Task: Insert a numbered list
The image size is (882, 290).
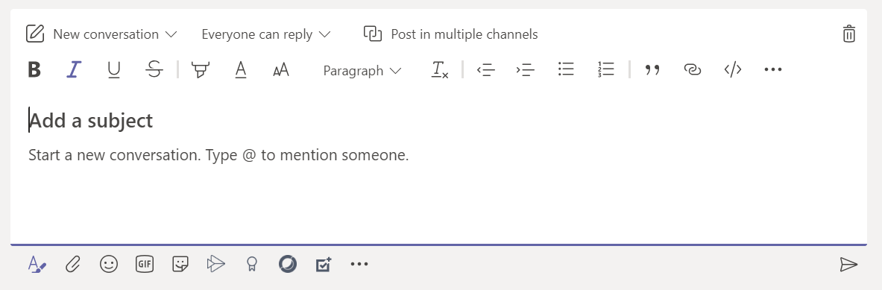Action: (x=606, y=69)
